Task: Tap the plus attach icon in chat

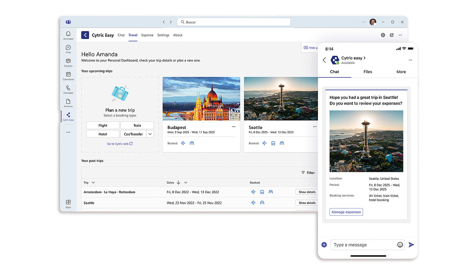Action: point(324,245)
